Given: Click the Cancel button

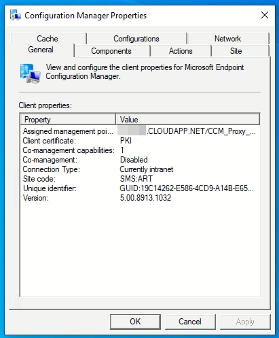Looking at the screenshot, I should pyautogui.click(x=190, y=322).
